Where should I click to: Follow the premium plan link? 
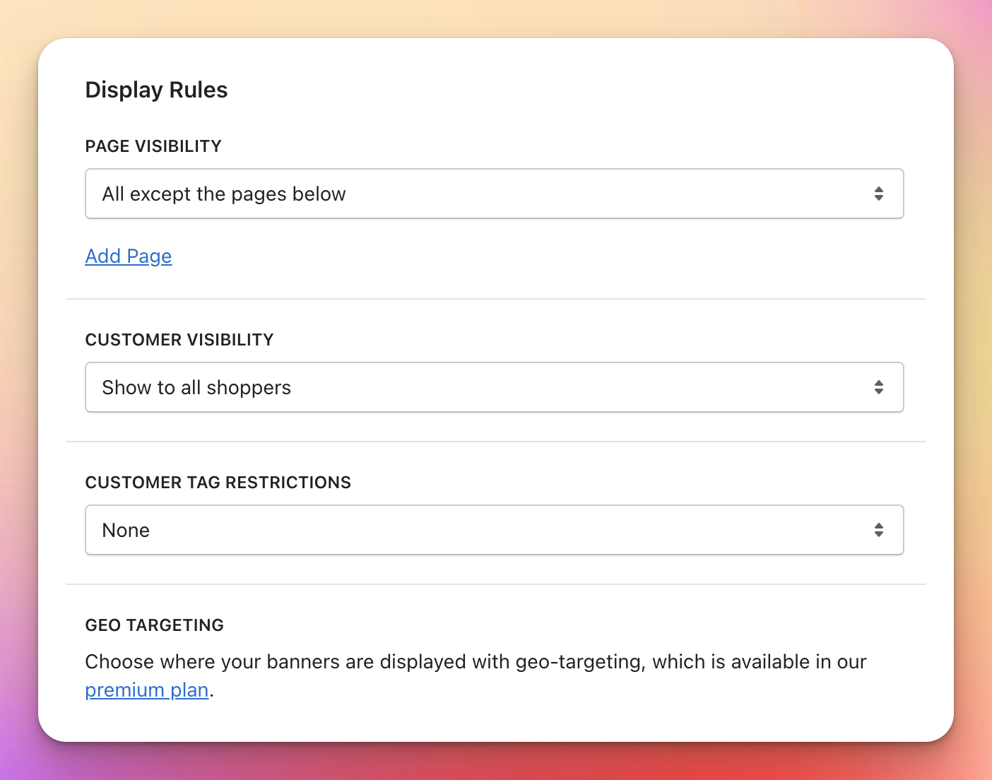(x=147, y=690)
